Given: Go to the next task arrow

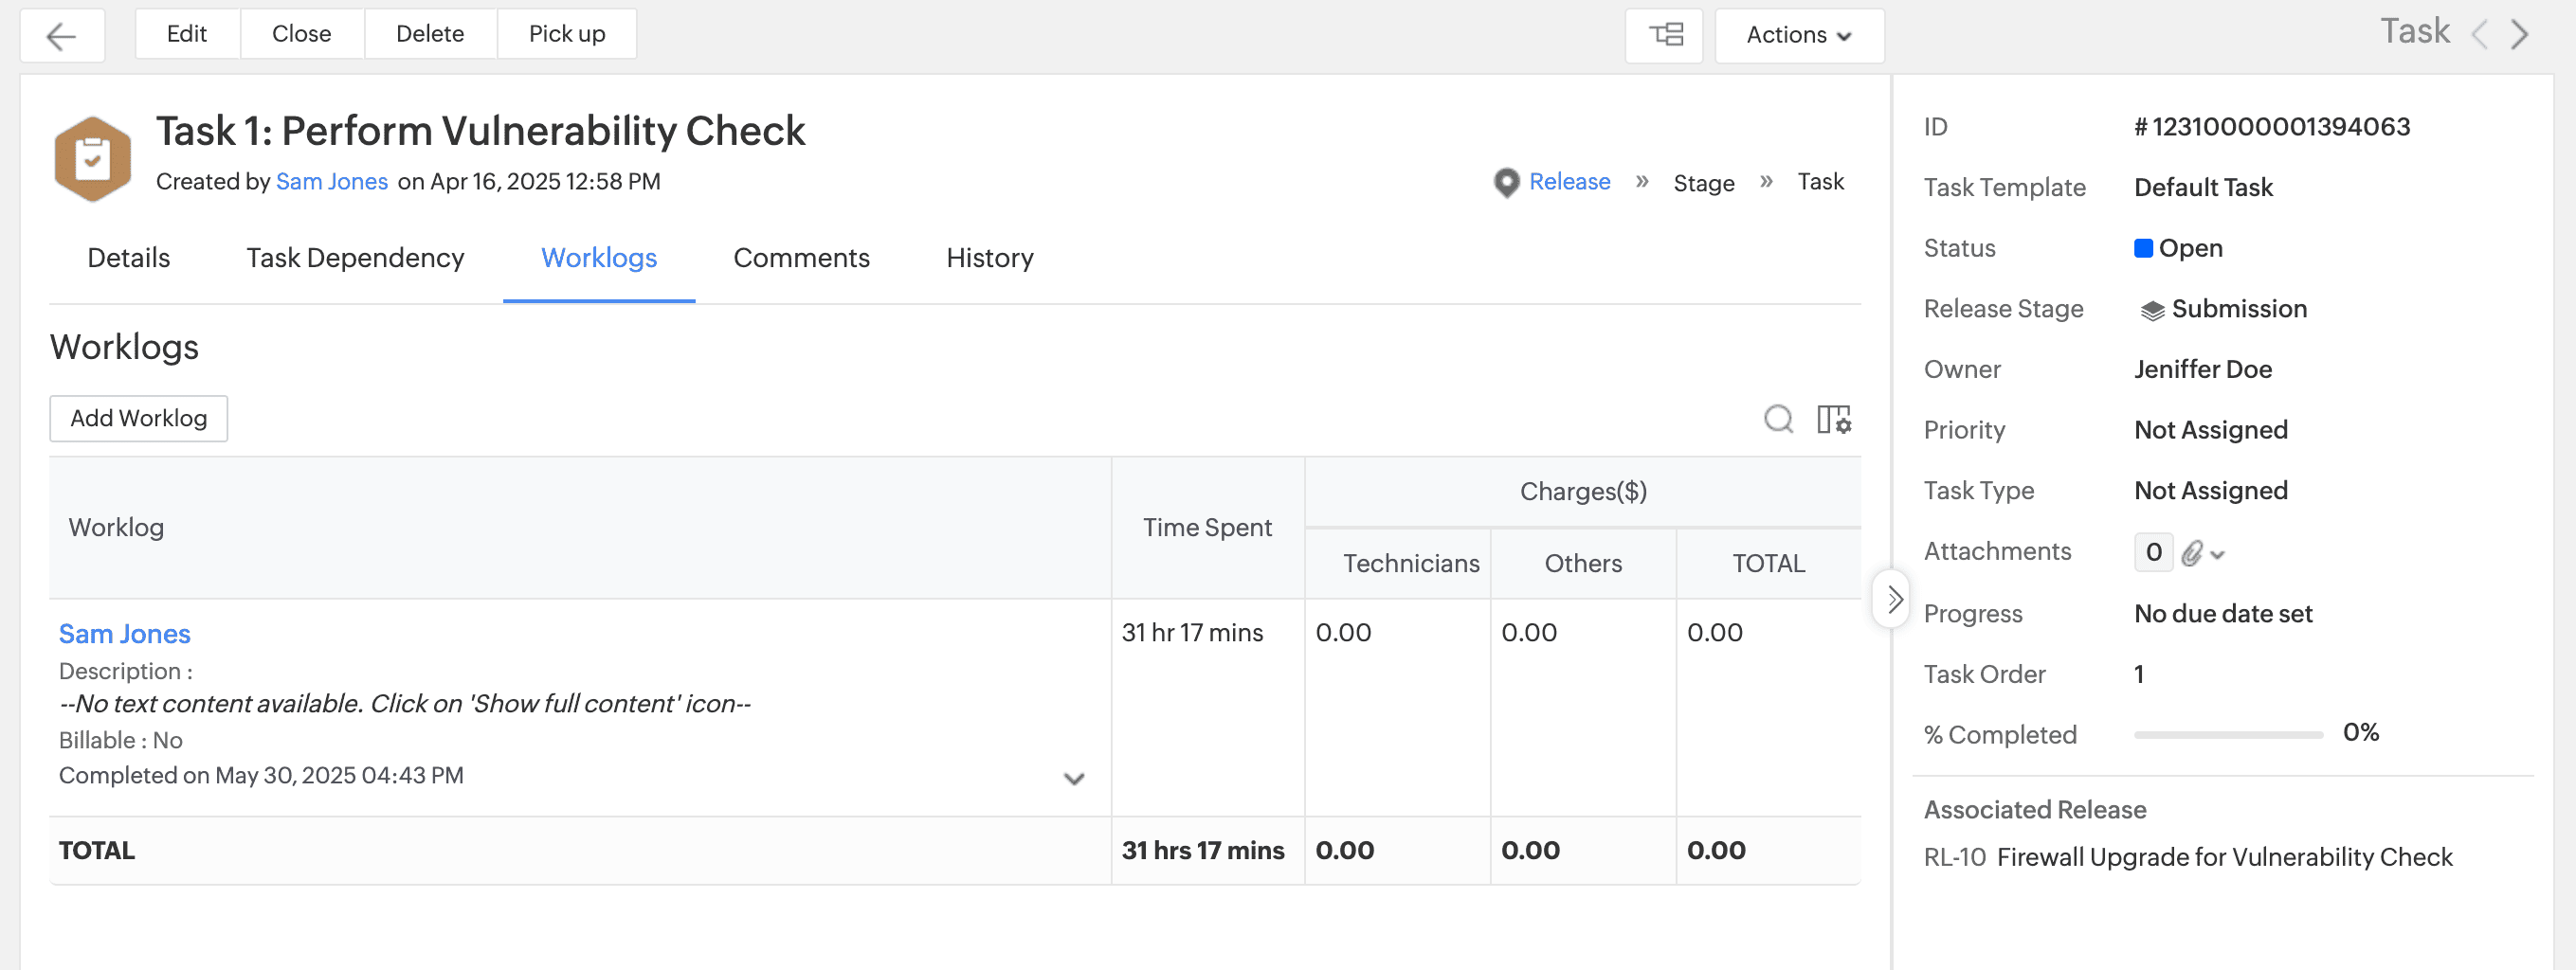Looking at the screenshot, I should click(2520, 34).
